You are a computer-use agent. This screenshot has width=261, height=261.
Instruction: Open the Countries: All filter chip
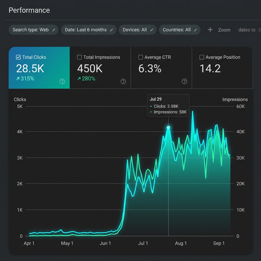180,30
